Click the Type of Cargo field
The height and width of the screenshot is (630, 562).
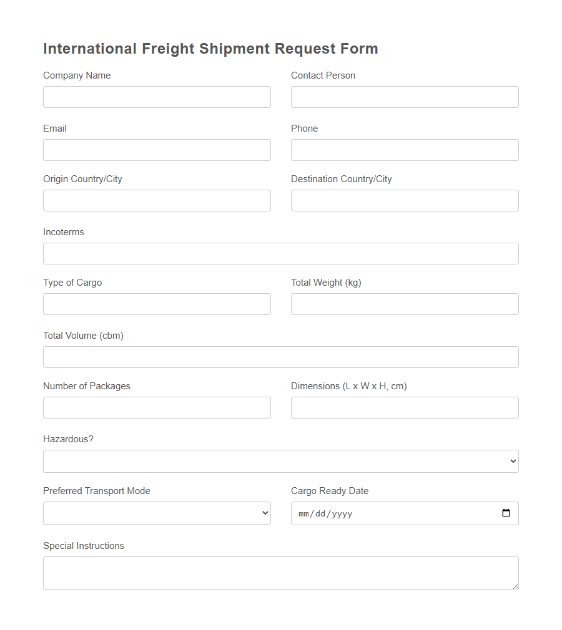[156, 304]
